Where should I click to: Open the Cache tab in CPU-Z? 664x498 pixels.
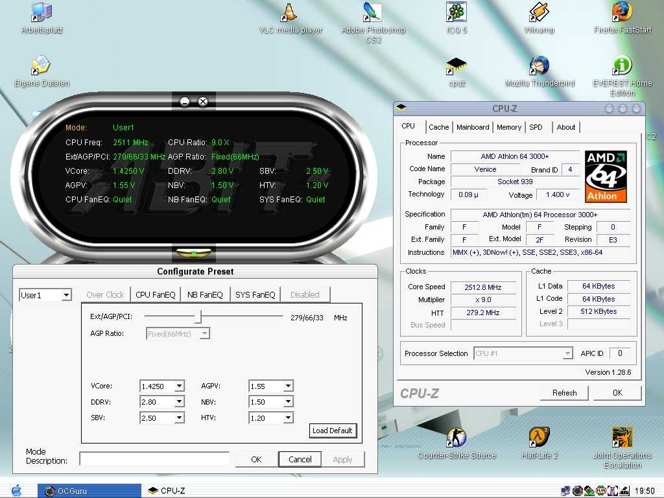coord(439,127)
